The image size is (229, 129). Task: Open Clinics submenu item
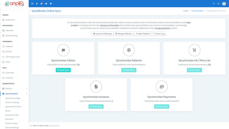pyautogui.click(x=8, y=111)
